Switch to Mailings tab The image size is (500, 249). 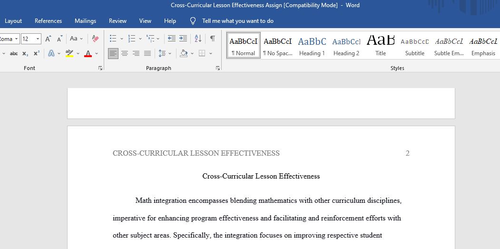pyautogui.click(x=85, y=21)
